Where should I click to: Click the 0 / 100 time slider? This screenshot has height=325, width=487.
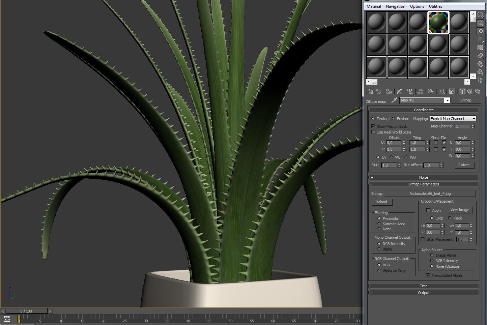pos(26,311)
